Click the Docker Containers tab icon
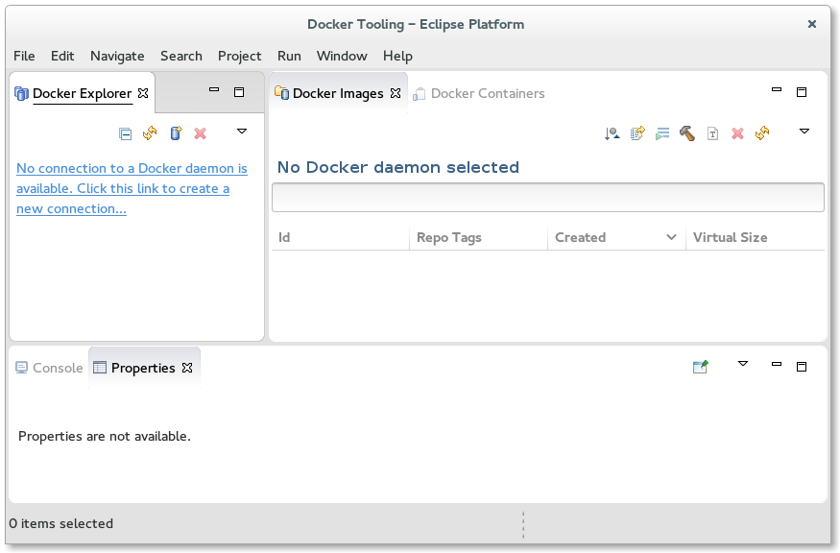Image resolution: width=840 pixels, height=553 pixels. [419, 94]
